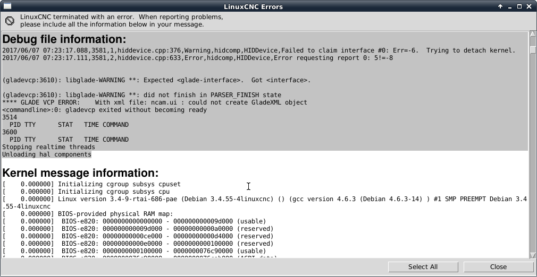Click the vertical scrollbar thumb
Screen dimensions: 537x277
click(x=533, y=49)
